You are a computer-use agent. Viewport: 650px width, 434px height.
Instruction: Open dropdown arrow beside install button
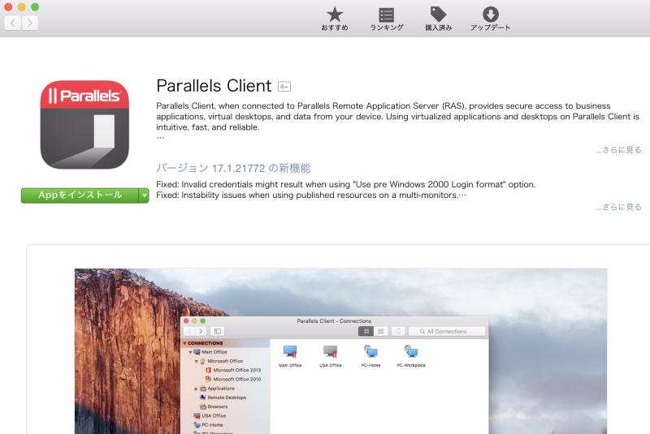[x=144, y=196]
